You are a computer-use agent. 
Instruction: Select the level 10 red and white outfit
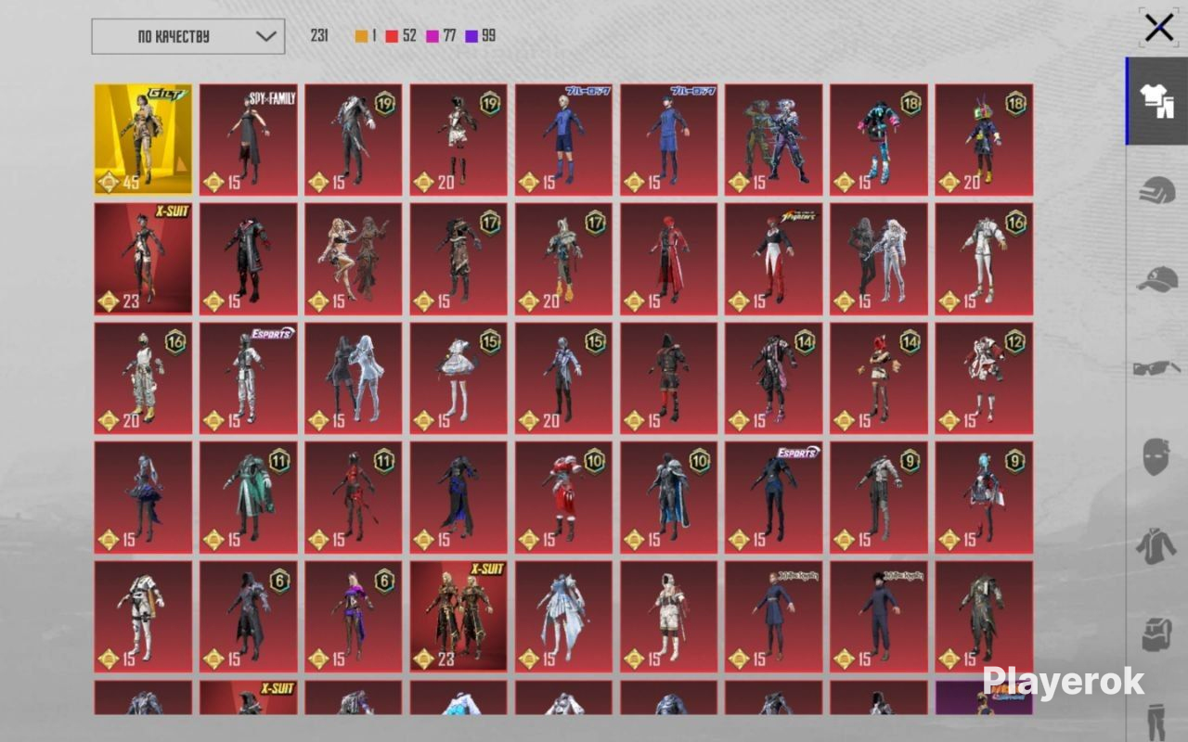(563, 497)
